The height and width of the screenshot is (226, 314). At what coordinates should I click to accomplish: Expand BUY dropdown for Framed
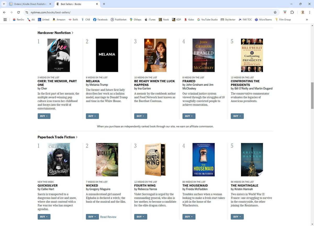189,116
